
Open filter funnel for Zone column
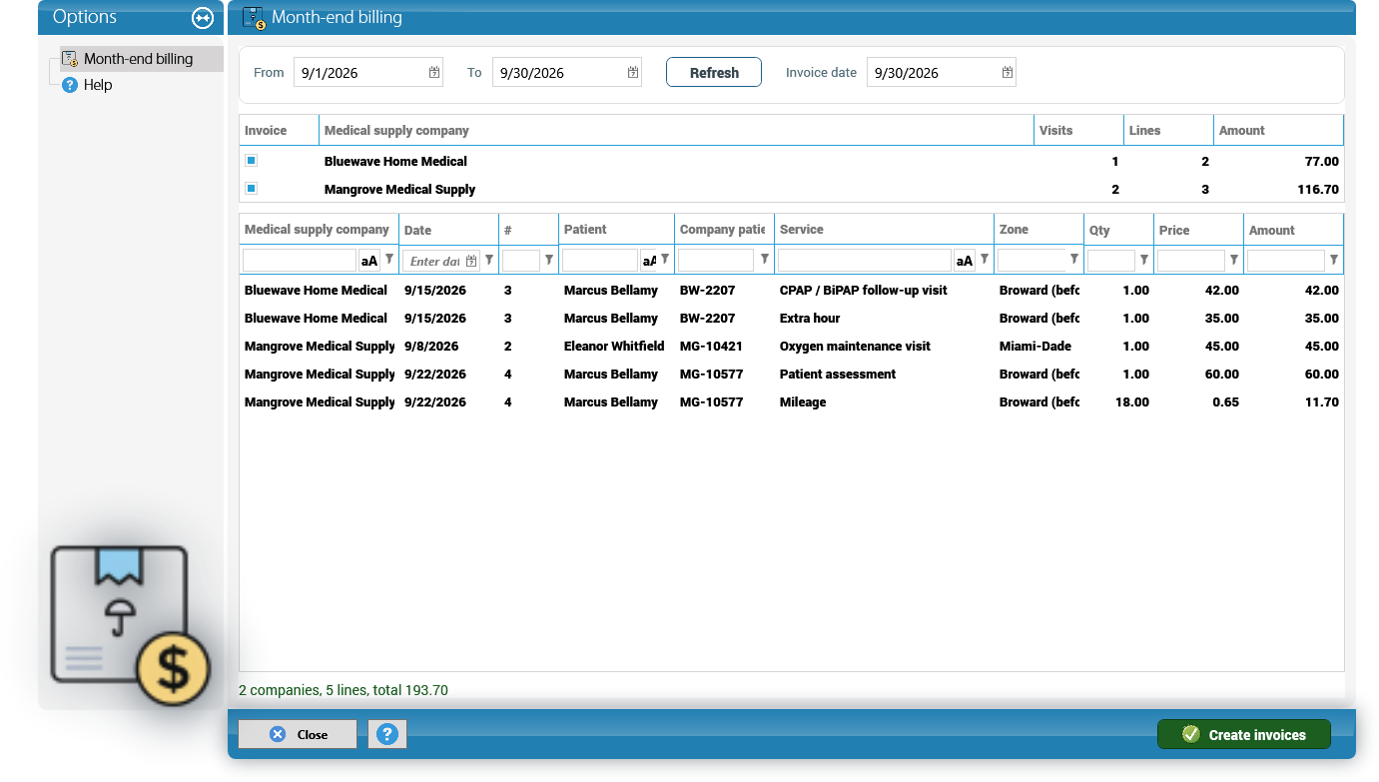tap(1074, 260)
